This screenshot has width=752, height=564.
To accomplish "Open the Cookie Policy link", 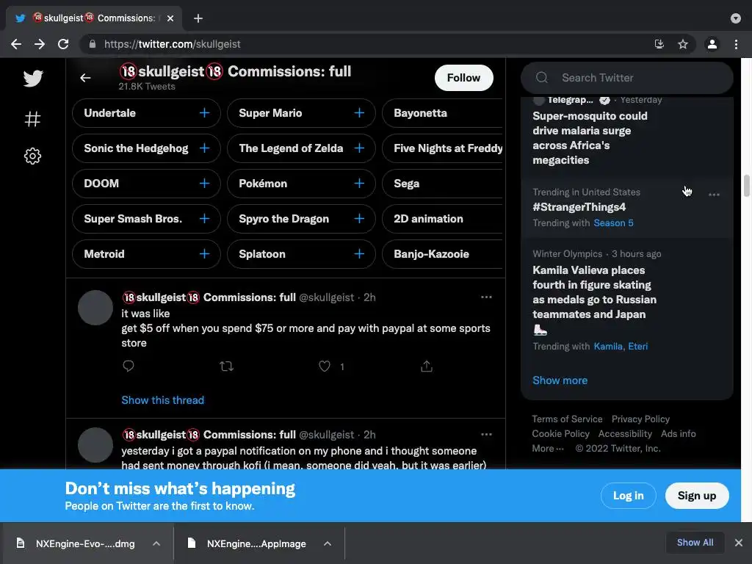I will tap(560, 433).
